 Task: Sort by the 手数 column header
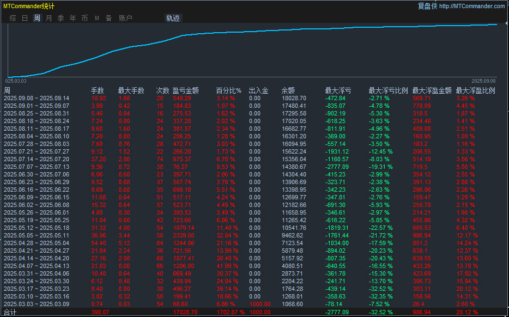pyautogui.click(x=97, y=90)
